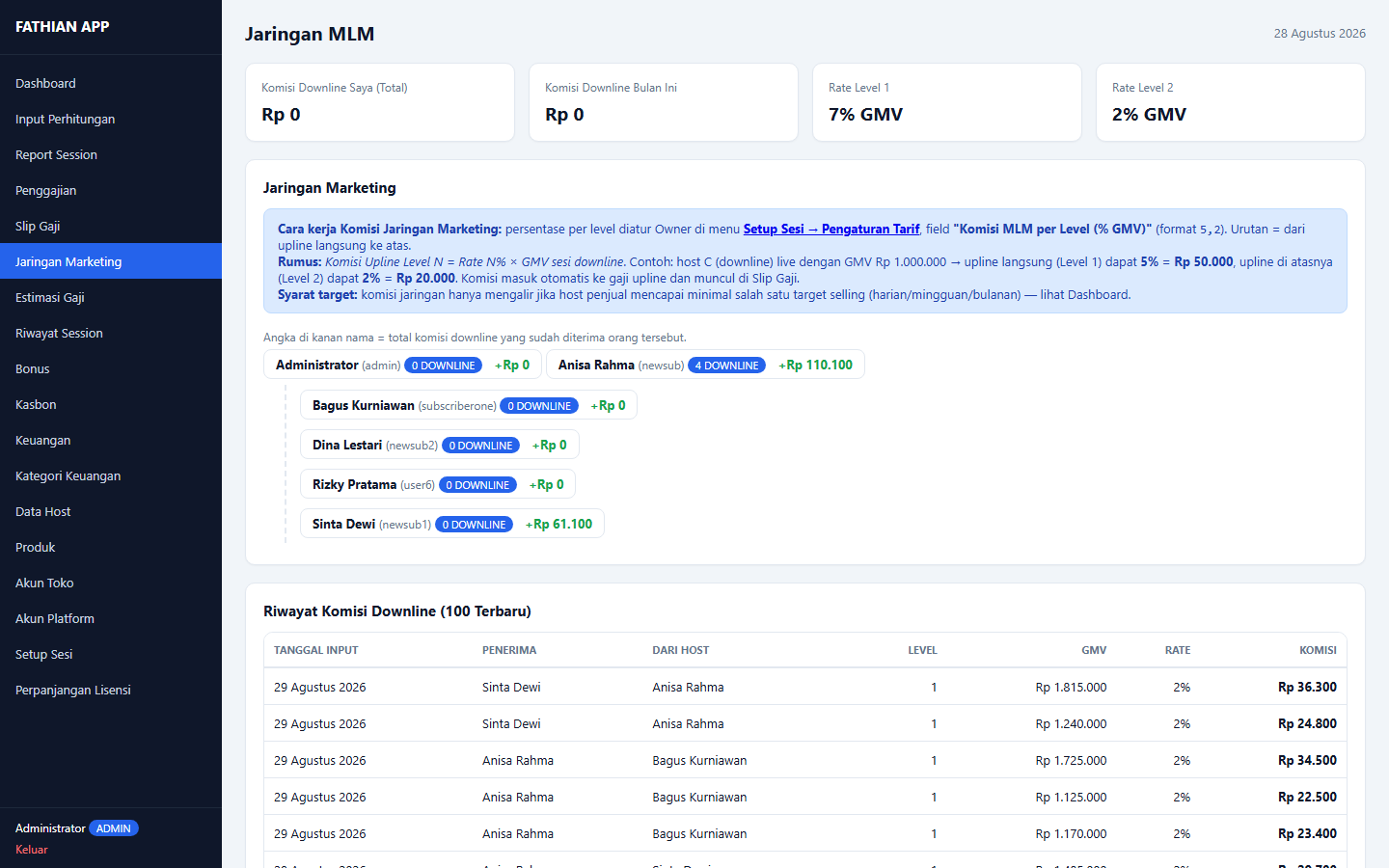The image size is (1389, 868).
Task: Click the GMV value Rp 1.125.000
Action: click(1072, 798)
